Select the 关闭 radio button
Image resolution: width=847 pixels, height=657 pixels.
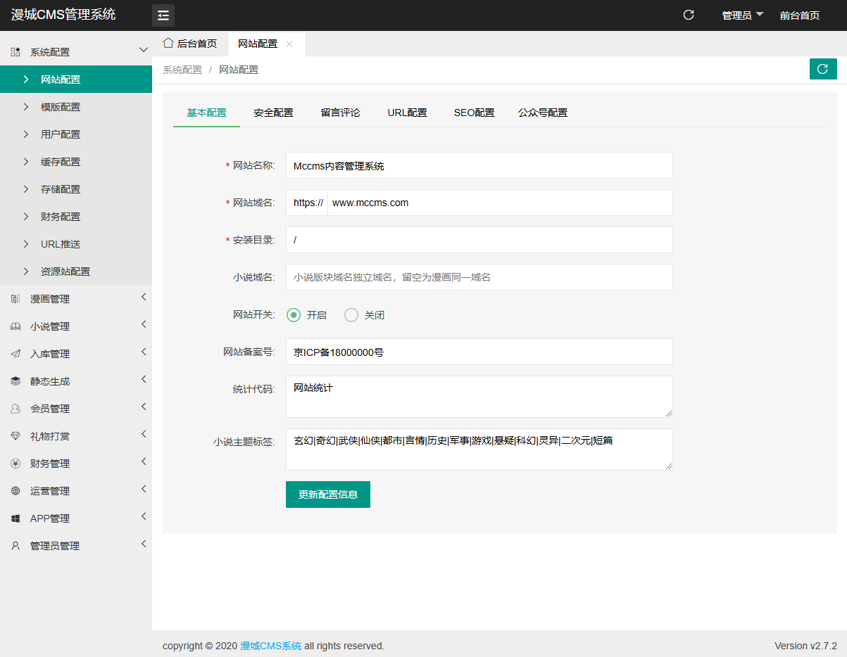click(351, 315)
